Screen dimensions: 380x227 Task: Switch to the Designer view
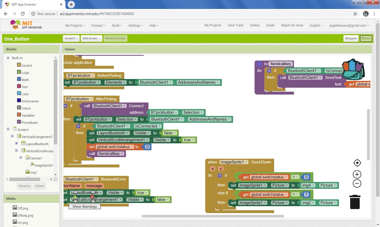[351, 38]
